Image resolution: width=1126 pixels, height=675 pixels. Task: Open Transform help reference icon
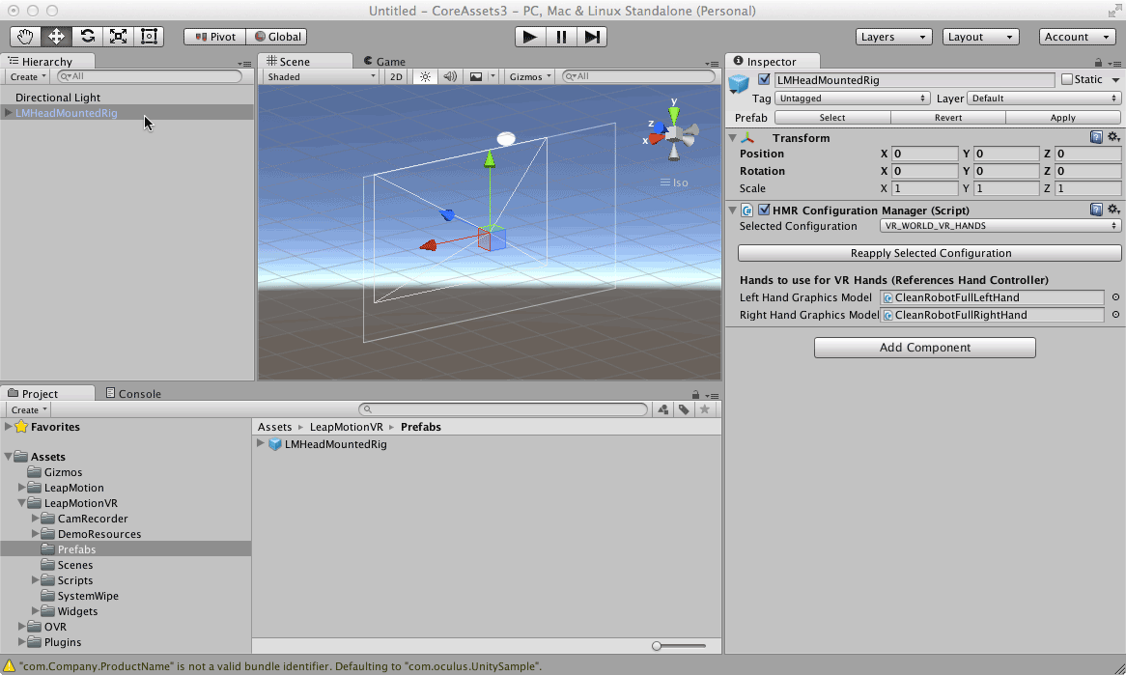pos(1096,137)
